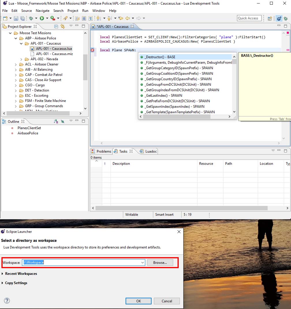Toggle Mark Occurrences toolbar icon
The width and height of the screenshot is (291, 309).
(77, 18)
